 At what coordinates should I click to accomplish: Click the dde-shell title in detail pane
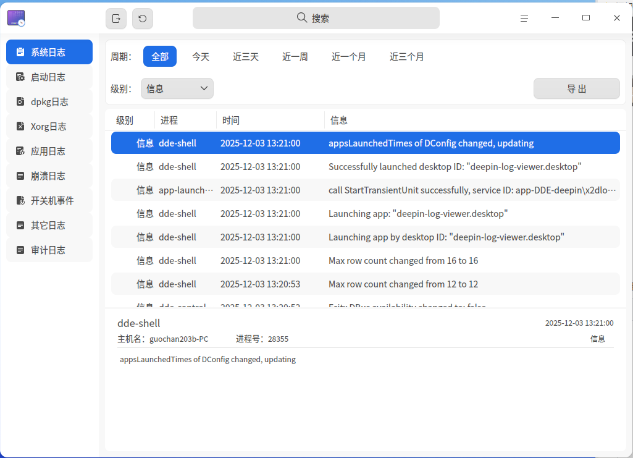(x=138, y=323)
